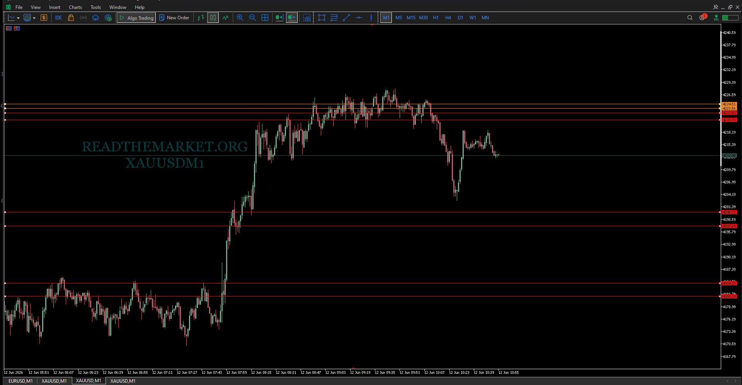The image size is (742, 385).
Task: Open the Charts menu
Action: click(75, 7)
